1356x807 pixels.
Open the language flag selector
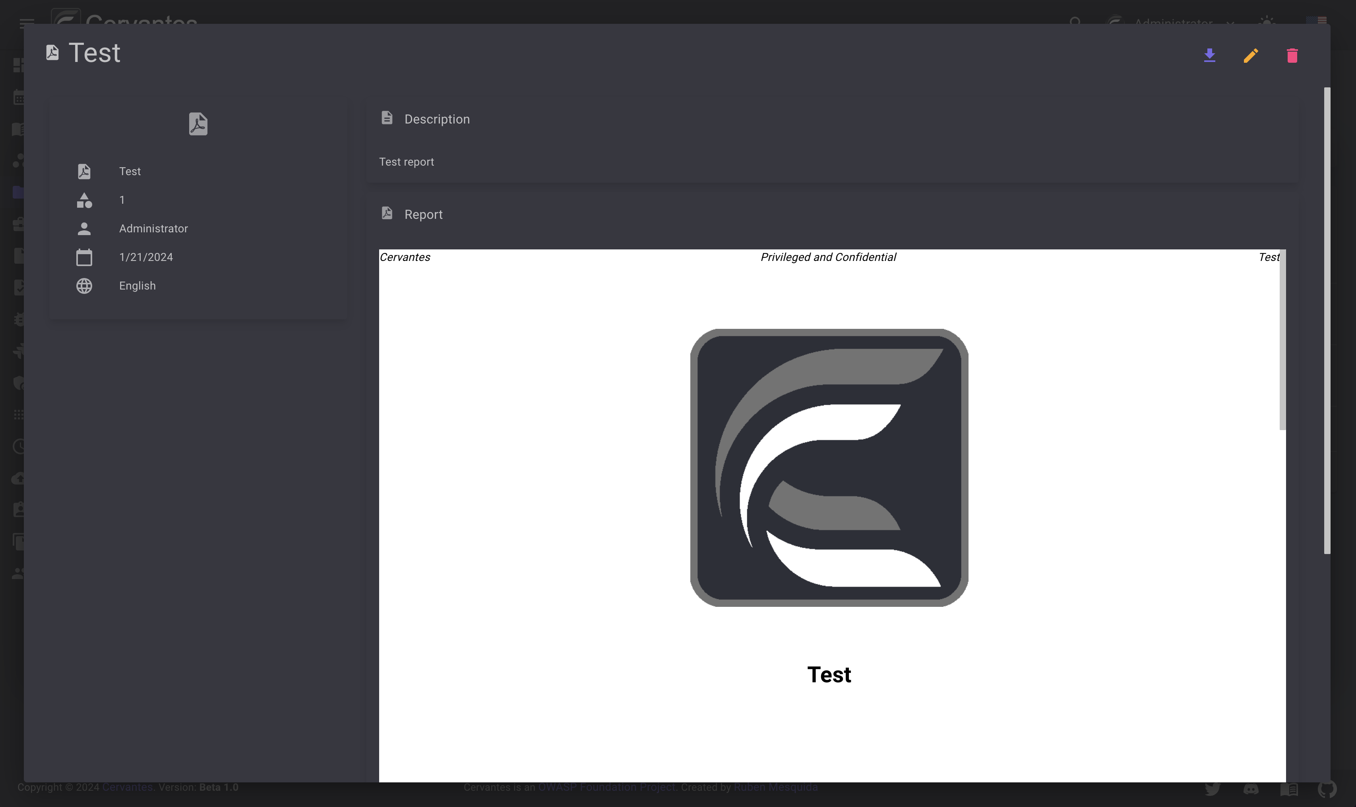click(1316, 21)
